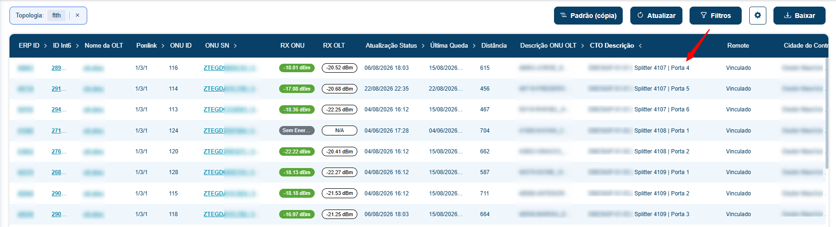Click the N/A RX OLT badge
The height and width of the screenshot is (227, 836).
pos(339,131)
